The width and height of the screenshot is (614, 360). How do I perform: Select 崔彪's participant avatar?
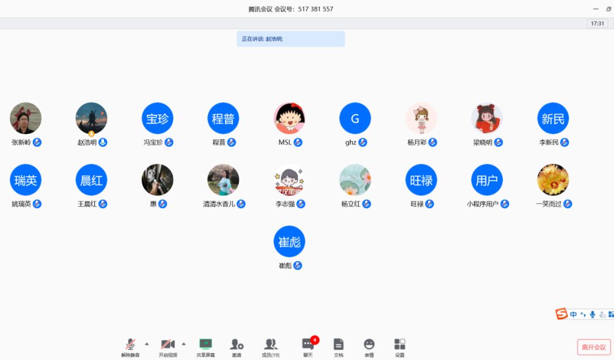(x=289, y=242)
